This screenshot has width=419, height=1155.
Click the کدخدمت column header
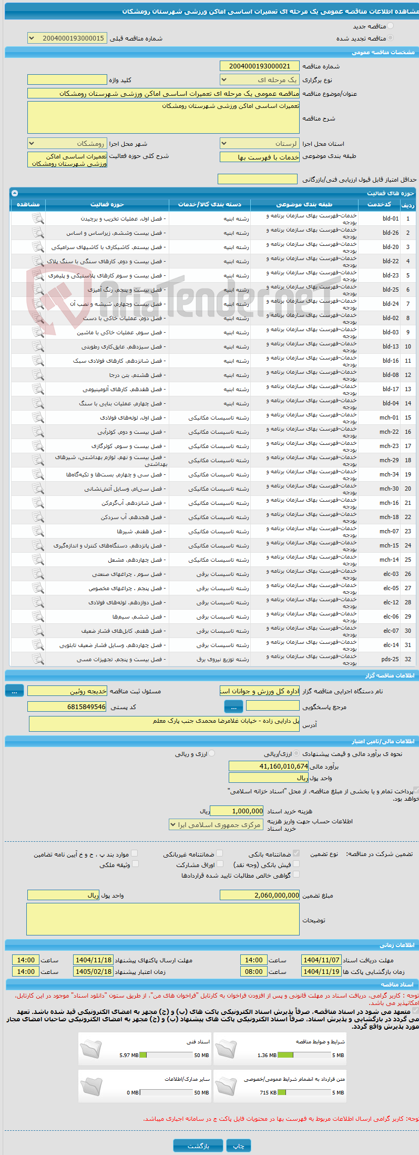pyautogui.click(x=380, y=204)
